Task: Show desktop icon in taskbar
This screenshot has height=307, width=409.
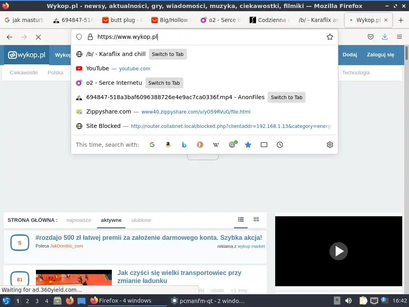Action: tap(81, 301)
